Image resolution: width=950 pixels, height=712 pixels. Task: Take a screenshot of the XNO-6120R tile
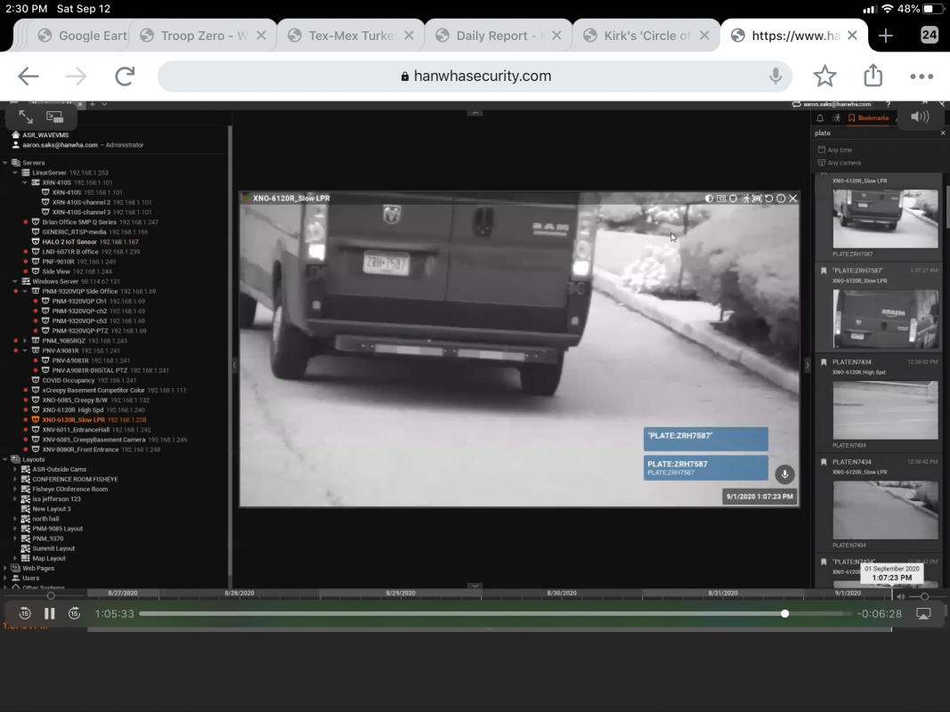click(721, 198)
